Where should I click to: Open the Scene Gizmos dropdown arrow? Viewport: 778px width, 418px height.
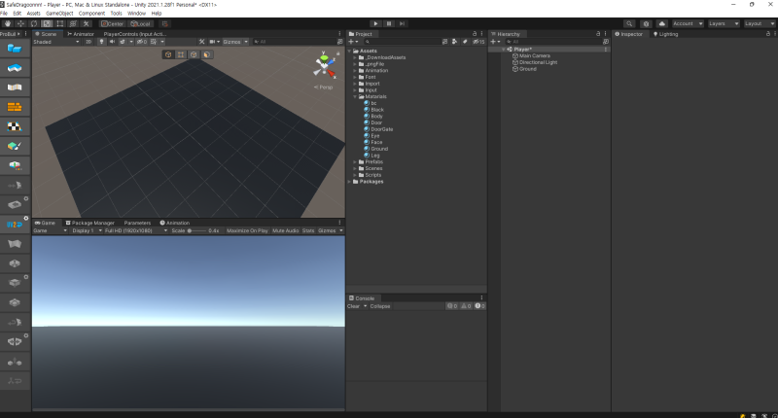tap(246, 42)
